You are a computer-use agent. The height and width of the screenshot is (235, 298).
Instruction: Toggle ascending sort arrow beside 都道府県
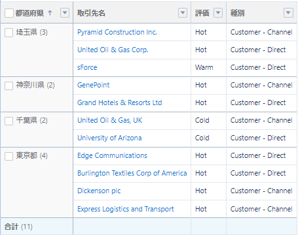click(50, 13)
